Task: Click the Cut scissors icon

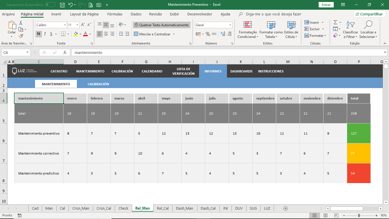Action: [x=21, y=23]
